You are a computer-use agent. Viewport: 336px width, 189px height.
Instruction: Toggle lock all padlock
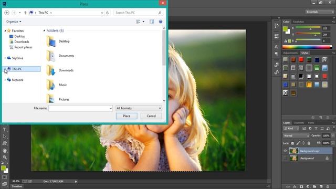click(309, 143)
